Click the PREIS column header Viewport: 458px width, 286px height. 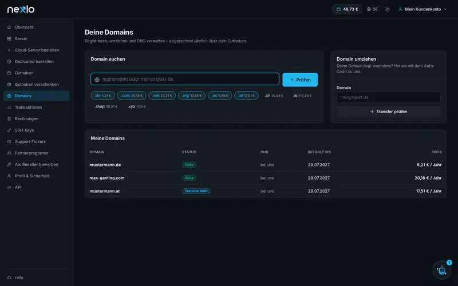[436, 152]
